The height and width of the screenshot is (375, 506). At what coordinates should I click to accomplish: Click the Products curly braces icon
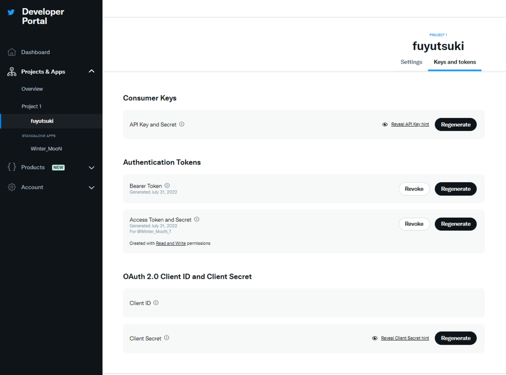pos(12,167)
